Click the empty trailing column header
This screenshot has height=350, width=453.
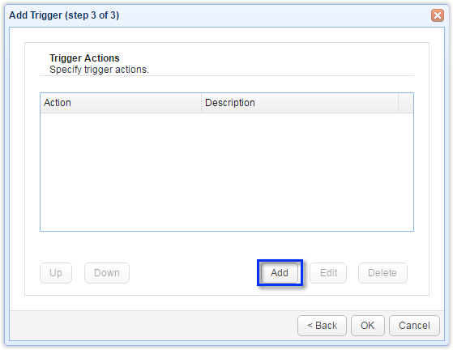406,103
